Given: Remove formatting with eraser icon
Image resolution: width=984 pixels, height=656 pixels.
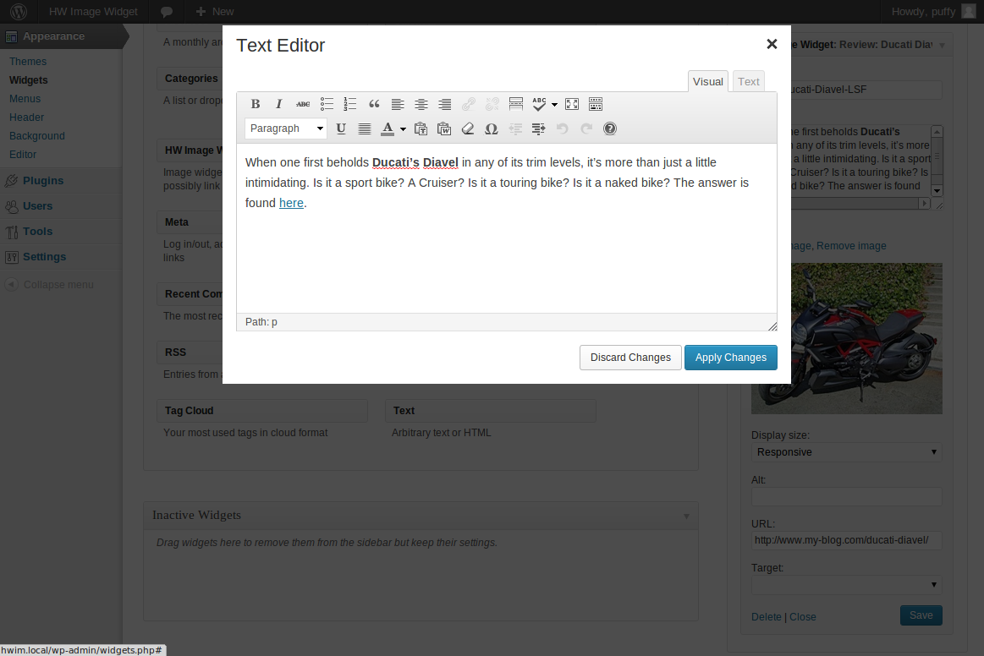Looking at the screenshot, I should pos(468,128).
